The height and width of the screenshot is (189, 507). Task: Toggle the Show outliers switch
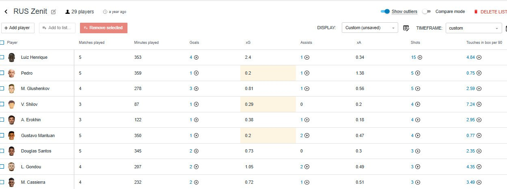(385, 11)
